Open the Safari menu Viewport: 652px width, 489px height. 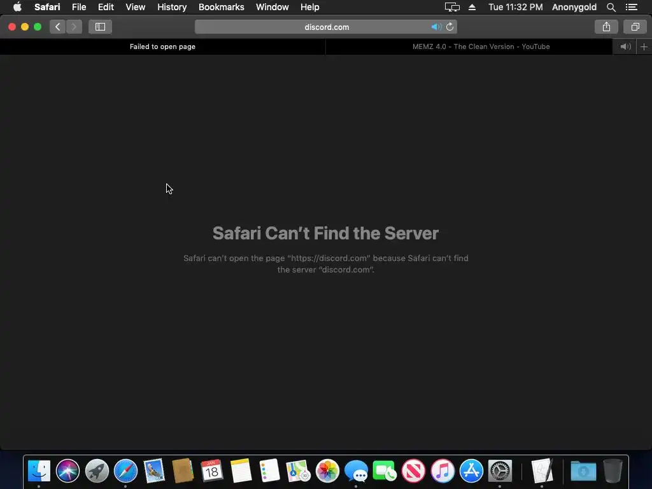pyautogui.click(x=47, y=7)
